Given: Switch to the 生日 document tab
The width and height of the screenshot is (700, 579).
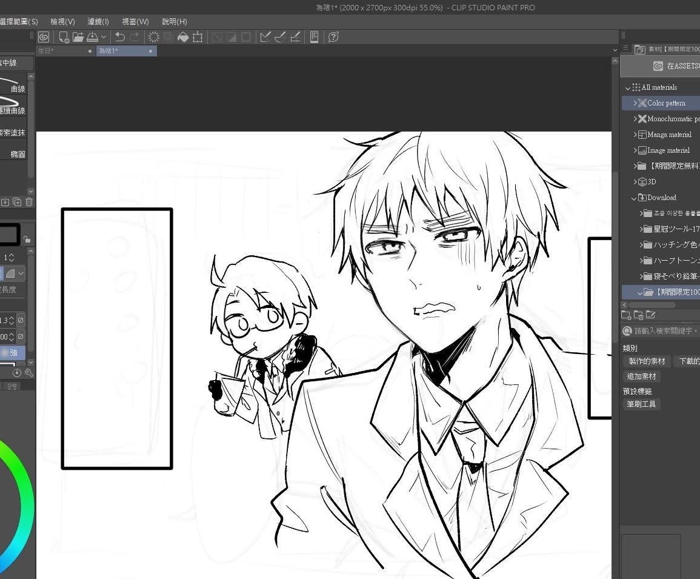Looking at the screenshot, I should 65,51.
